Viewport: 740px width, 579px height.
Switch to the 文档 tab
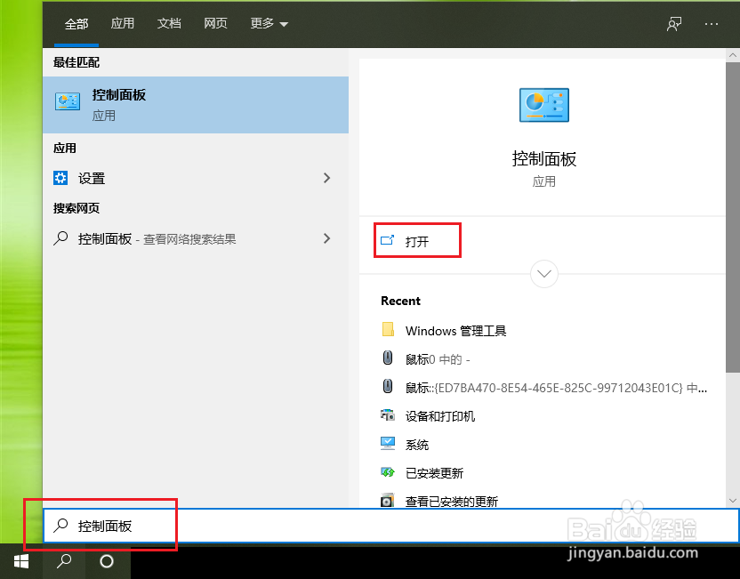tap(169, 24)
